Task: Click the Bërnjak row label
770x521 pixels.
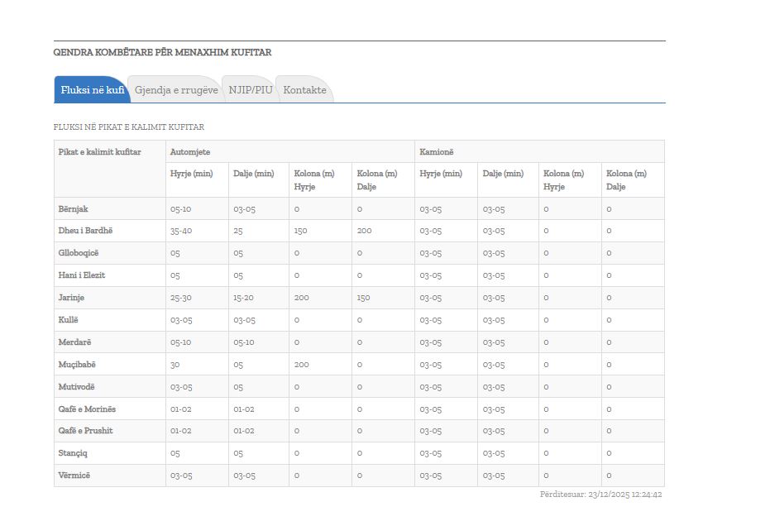Action: coord(73,209)
